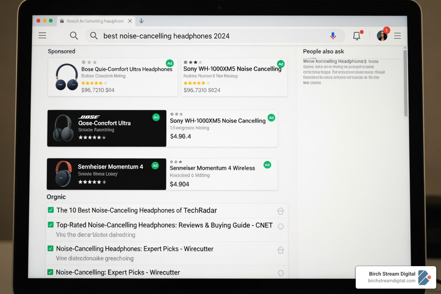The width and height of the screenshot is (441, 294).
Task: Select the noise-cancelling headphones browser tab
Action: [95, 21]
